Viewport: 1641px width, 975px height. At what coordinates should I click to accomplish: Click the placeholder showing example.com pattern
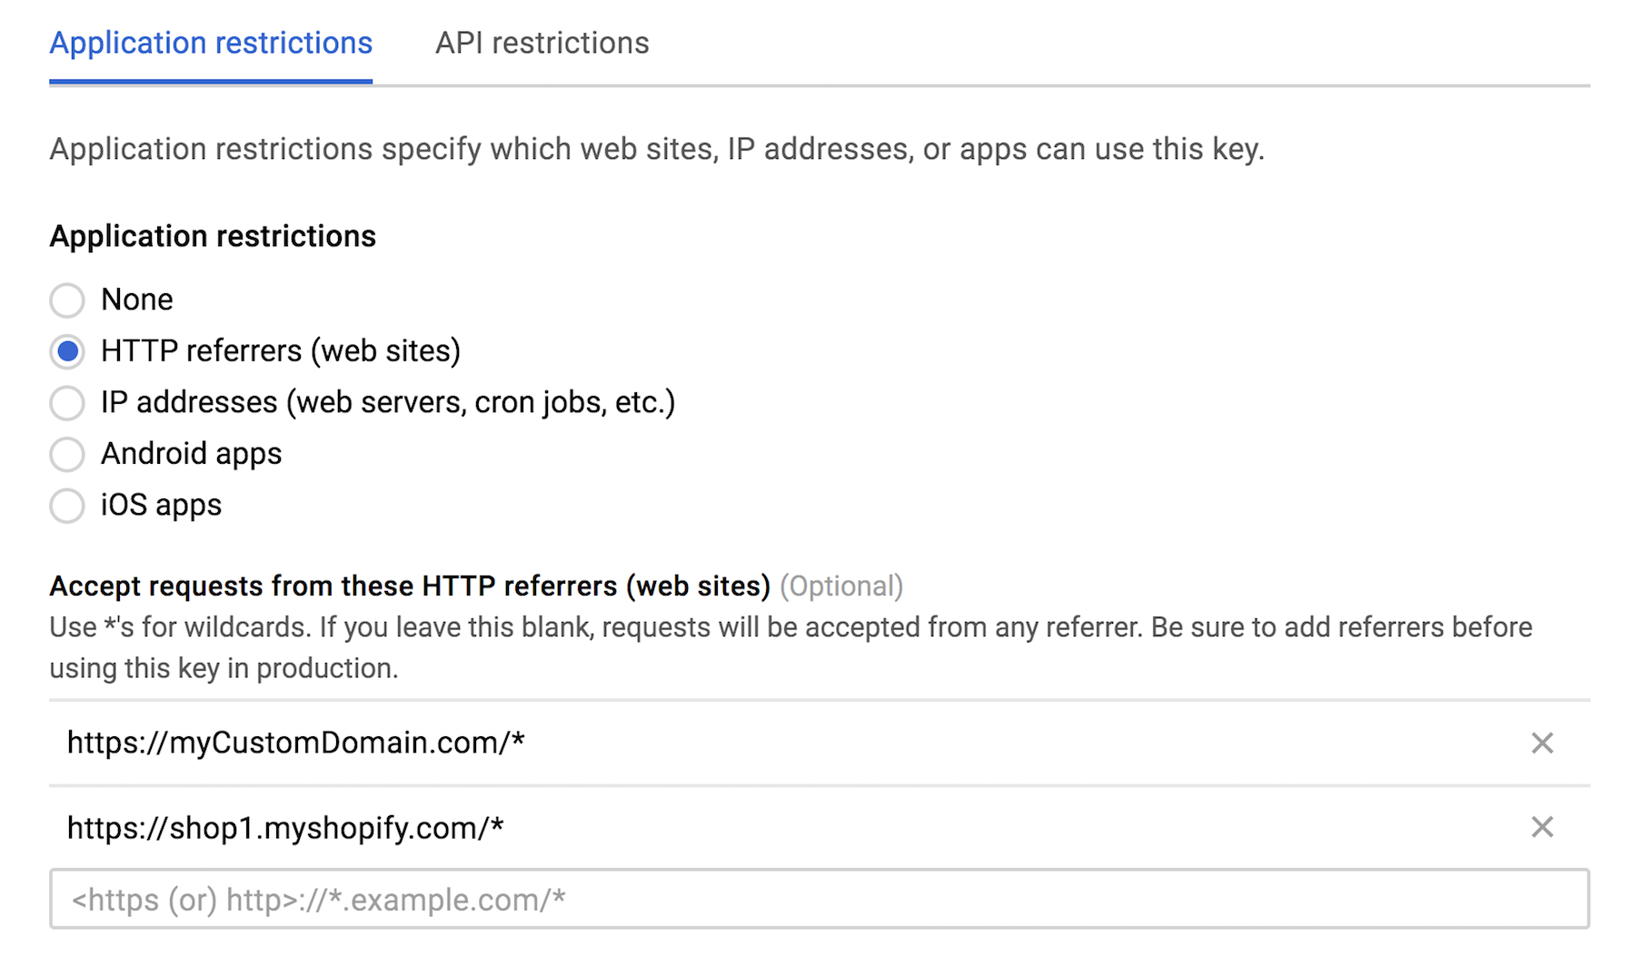coord(318,900)
